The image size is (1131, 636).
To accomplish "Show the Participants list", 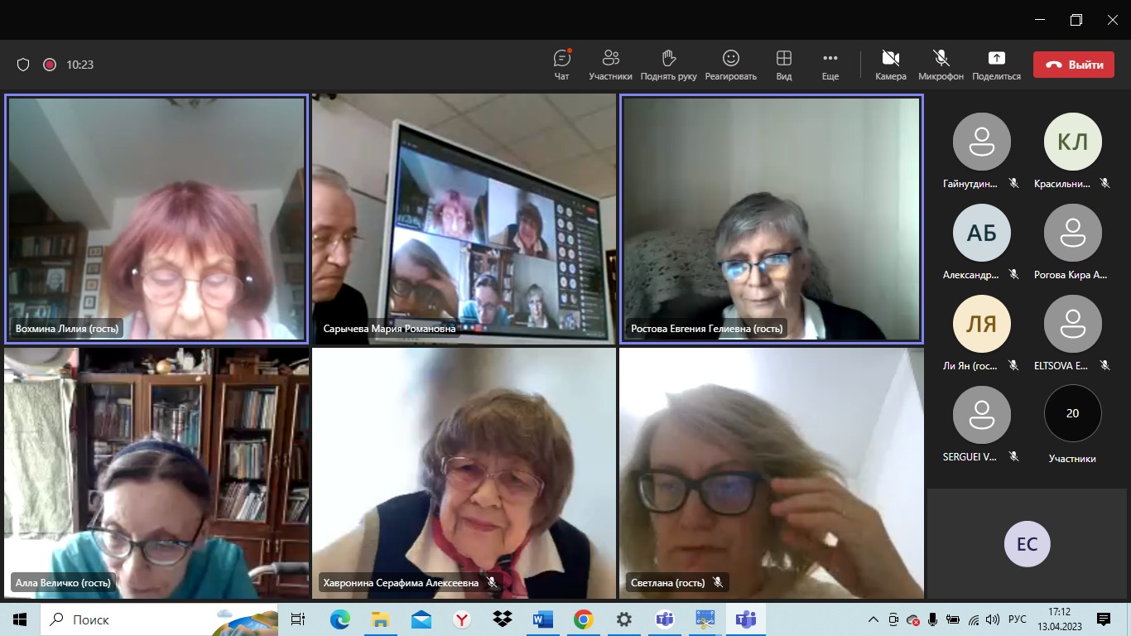I will coord(610,65).
